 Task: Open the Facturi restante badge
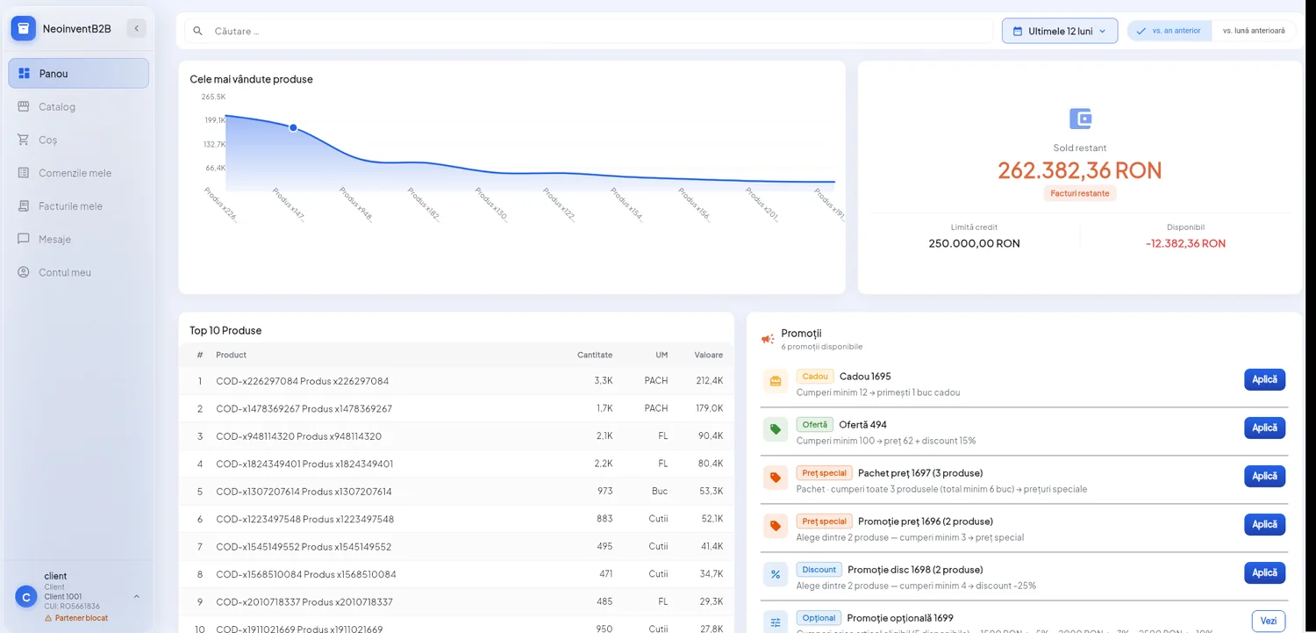[1080, 193]
